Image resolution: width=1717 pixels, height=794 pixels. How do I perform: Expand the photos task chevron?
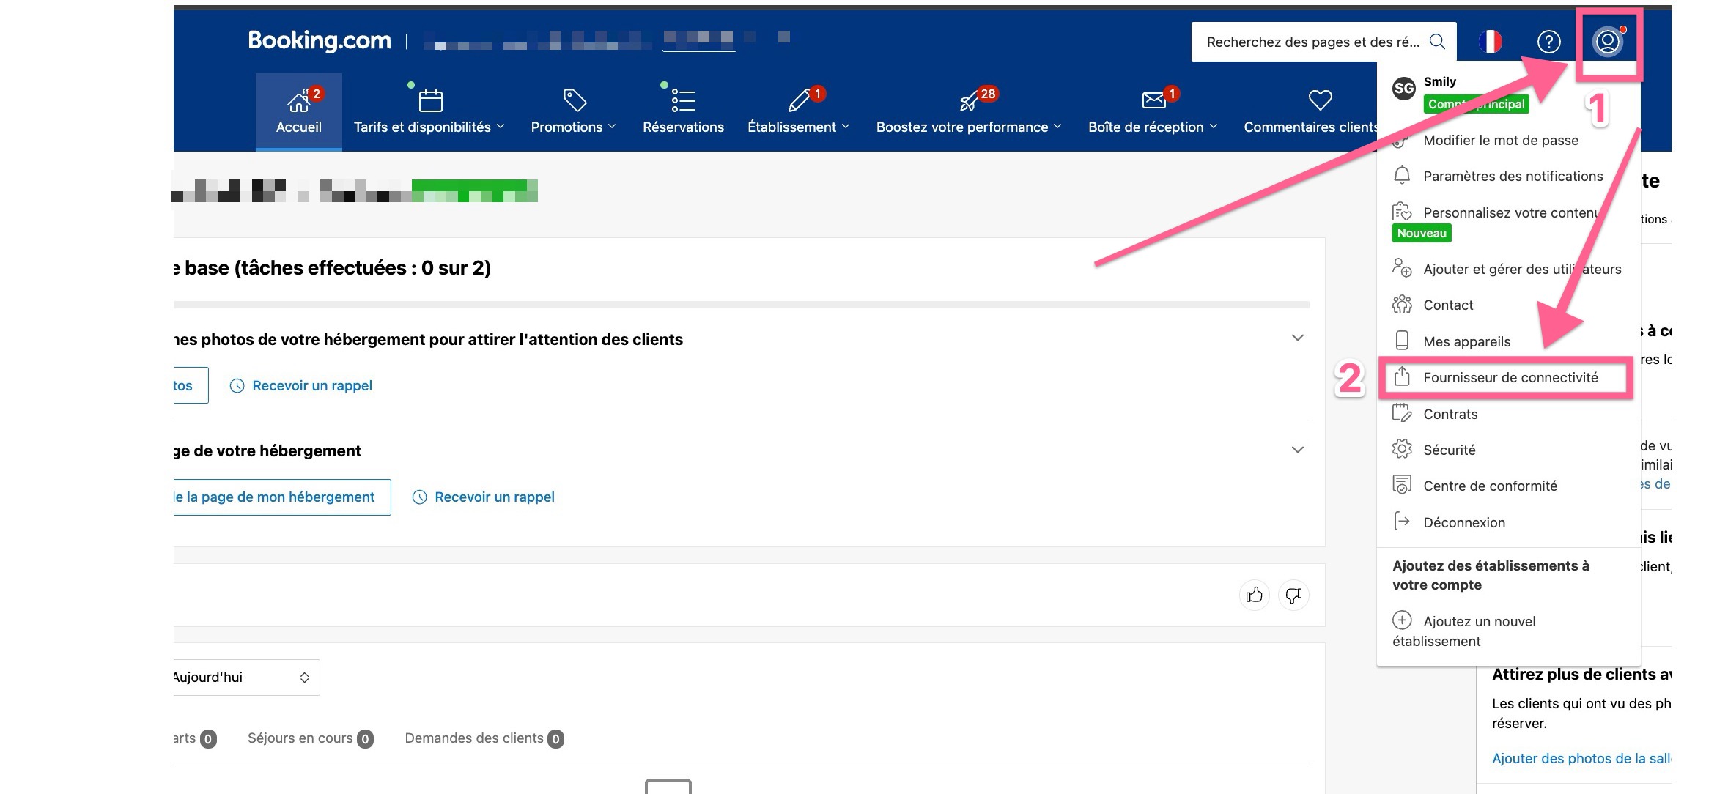pyautogui.click(x=1297, y=338)
